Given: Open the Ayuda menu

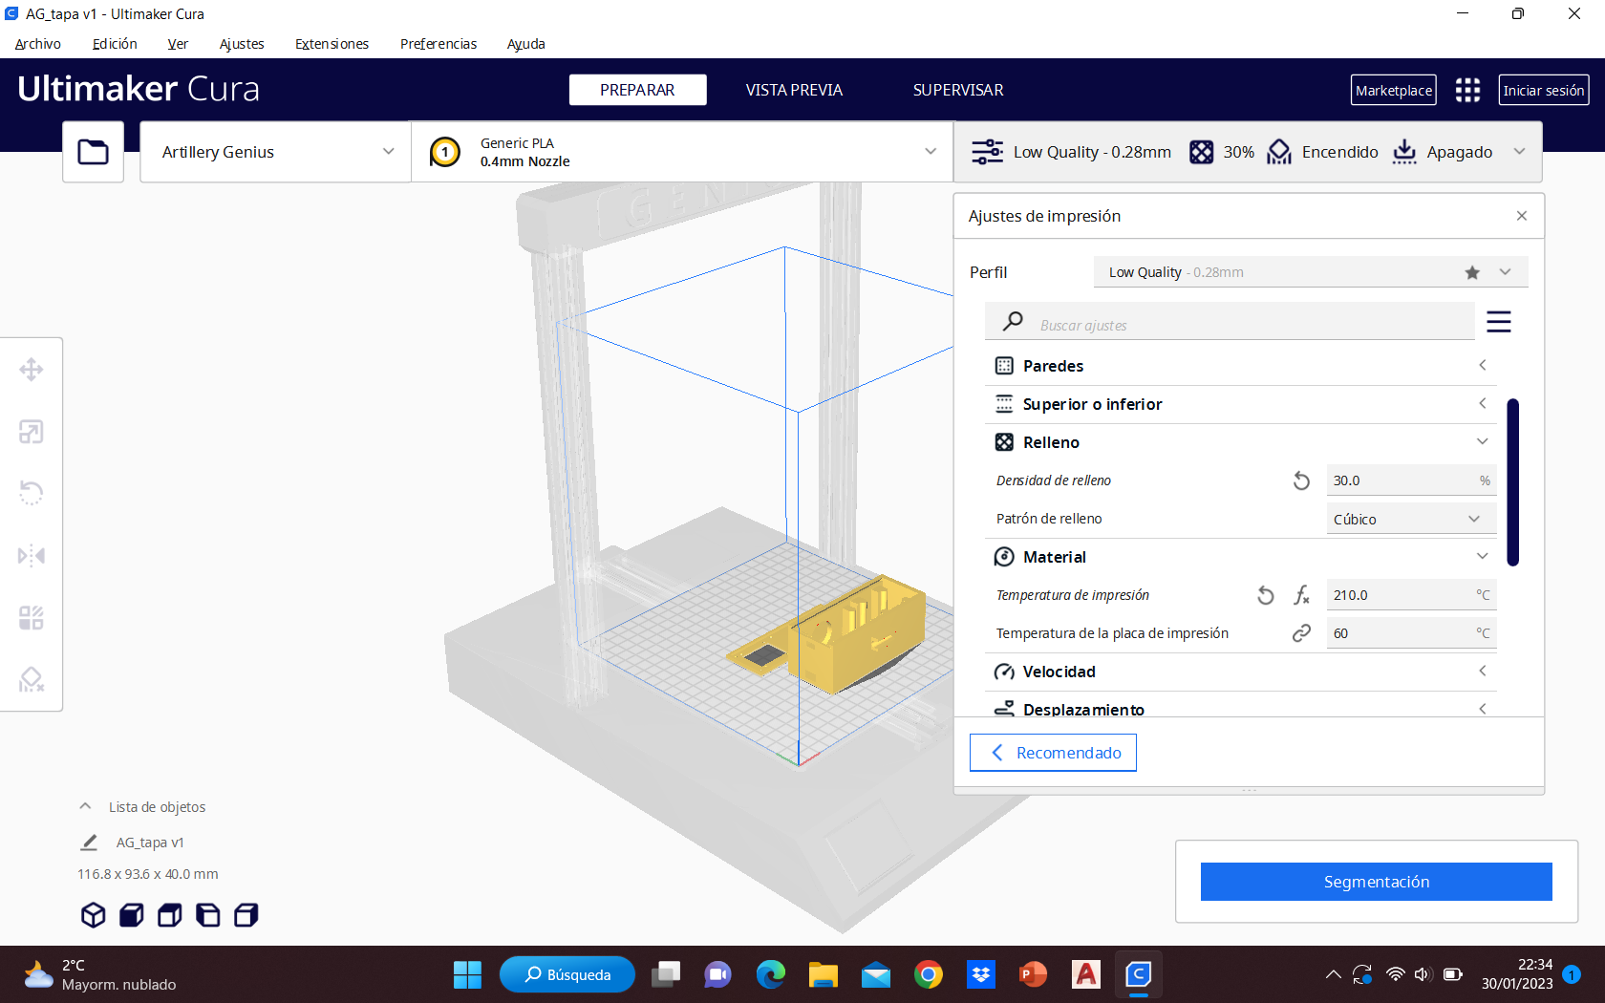Looking at the screenshot, I should pyautogui.click(x=526, y=44).
